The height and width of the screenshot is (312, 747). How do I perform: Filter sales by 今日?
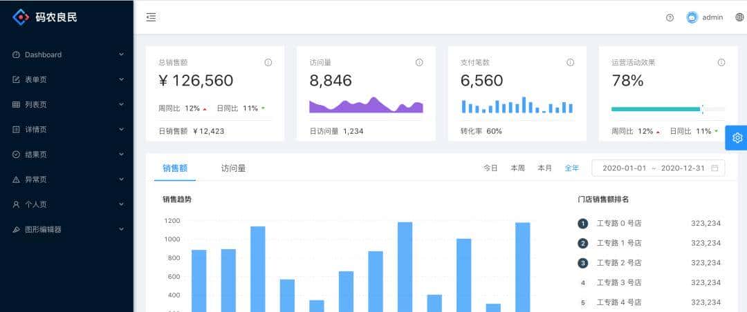click(490, 168)
